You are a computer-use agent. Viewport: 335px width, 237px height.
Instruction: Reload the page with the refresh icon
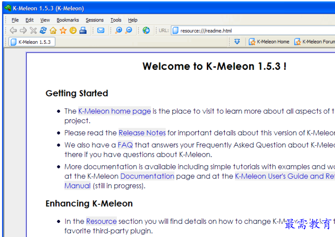click(x=43, y=31)
